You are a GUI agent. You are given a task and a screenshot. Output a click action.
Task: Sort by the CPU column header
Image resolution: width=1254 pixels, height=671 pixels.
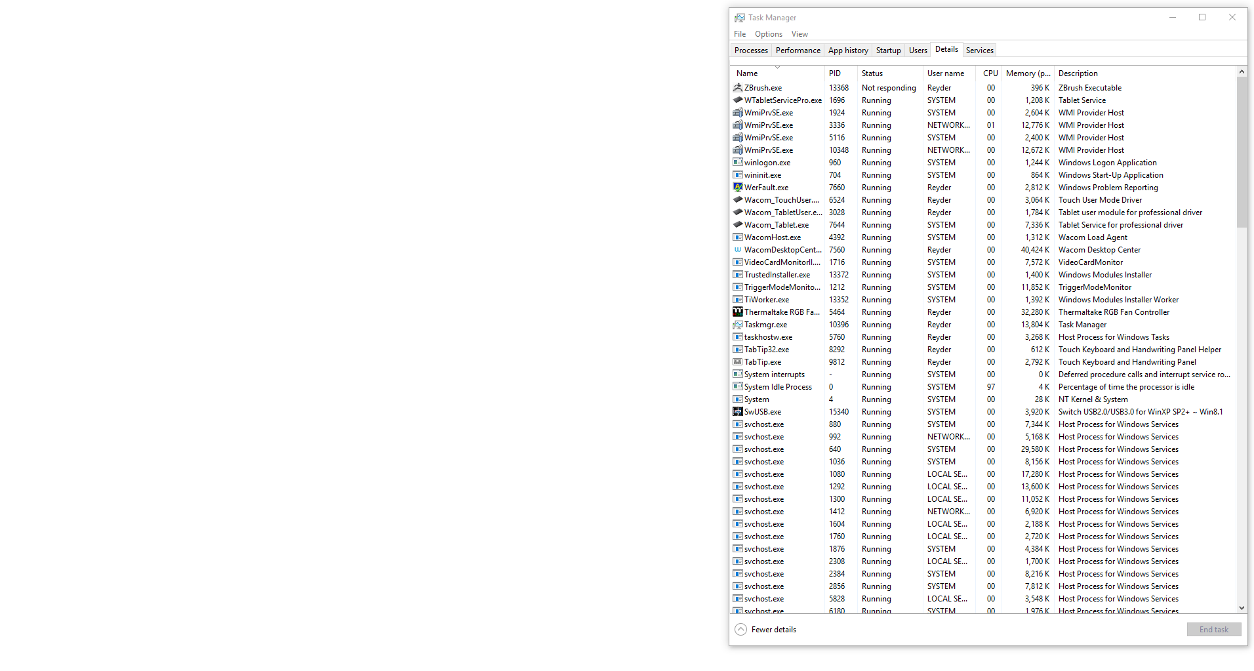point(990,73)
